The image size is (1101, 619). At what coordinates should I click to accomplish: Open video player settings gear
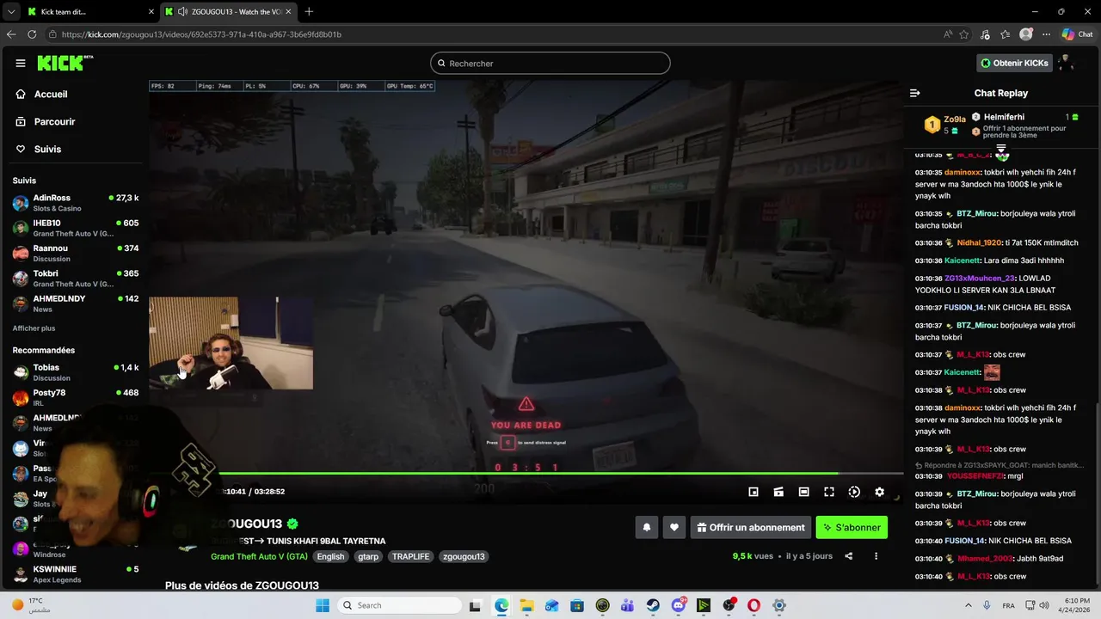tap(879, 492)
